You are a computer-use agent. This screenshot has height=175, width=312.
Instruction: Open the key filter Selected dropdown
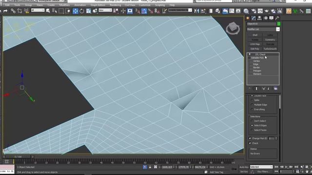pos(261,167)
